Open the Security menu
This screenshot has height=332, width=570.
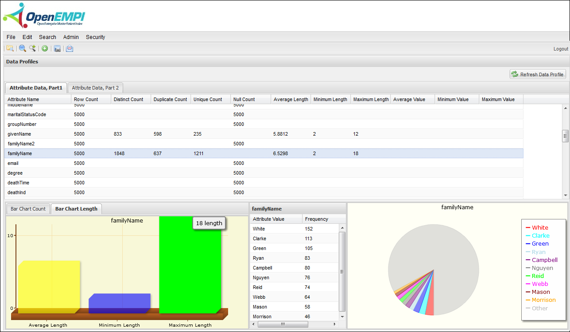coord(96,37)
